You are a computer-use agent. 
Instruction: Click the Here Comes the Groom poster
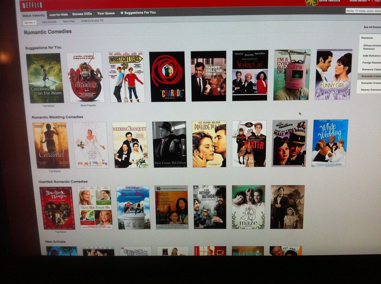click(170, 144)
